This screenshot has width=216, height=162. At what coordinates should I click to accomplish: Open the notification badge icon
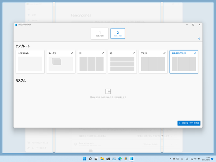pos(212,159)
